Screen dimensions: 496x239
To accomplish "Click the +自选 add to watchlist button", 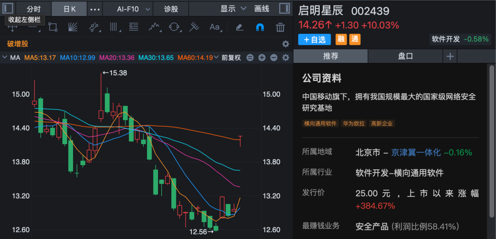I will coord(315,39).
